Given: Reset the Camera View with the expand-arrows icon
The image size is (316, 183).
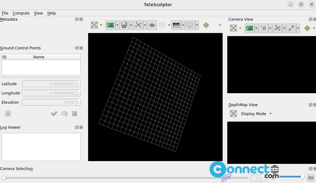Looking at the screenshot, I should (233, 28).
